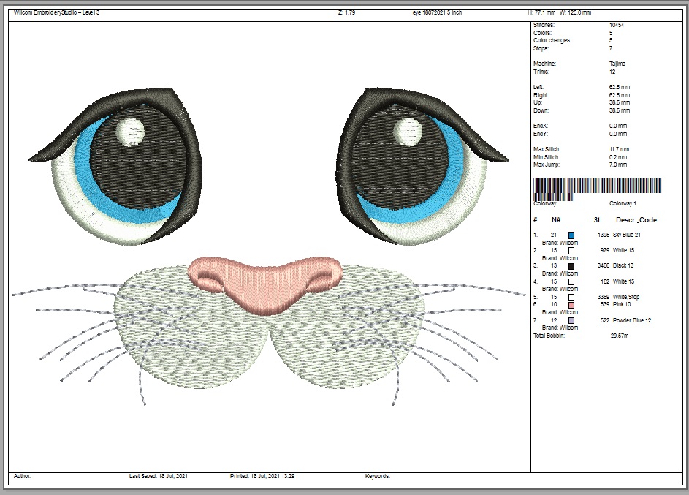Click the Colorway 1 label
The width and height of the screenshot is (689, 495).
pos(623,204)
